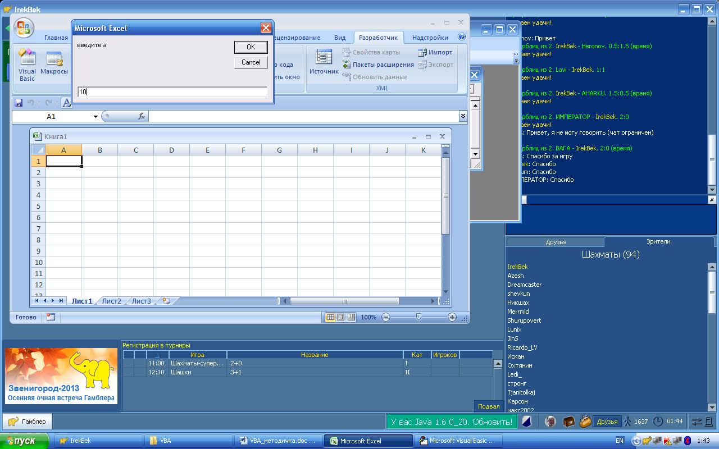Click the fx insert function icon
The image size is (719, 449).
142,116
